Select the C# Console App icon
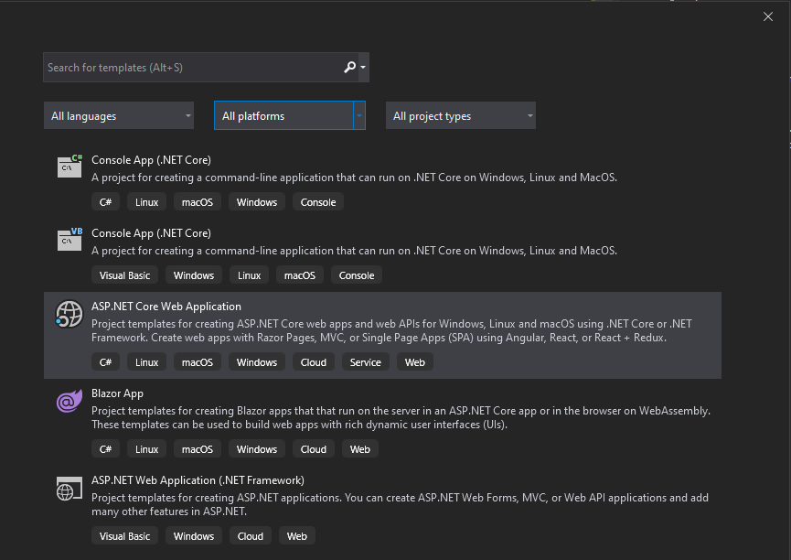791x560 pixels. pos(69,167)
